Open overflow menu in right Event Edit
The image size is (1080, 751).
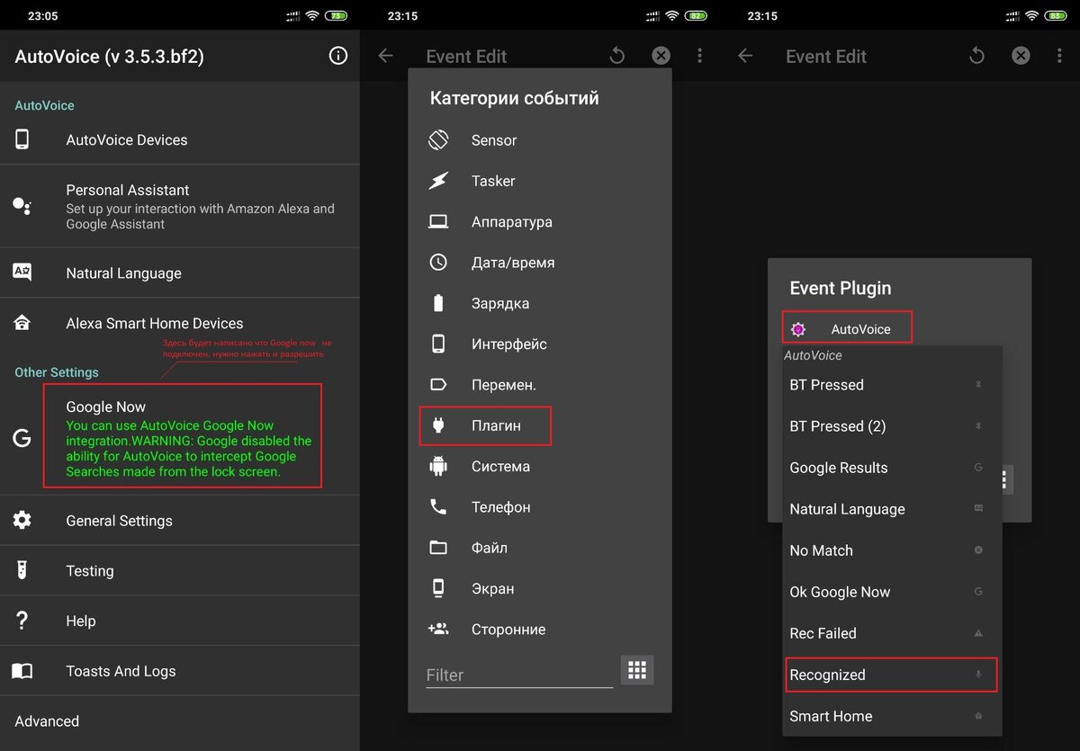click(x=1059, y=56)
